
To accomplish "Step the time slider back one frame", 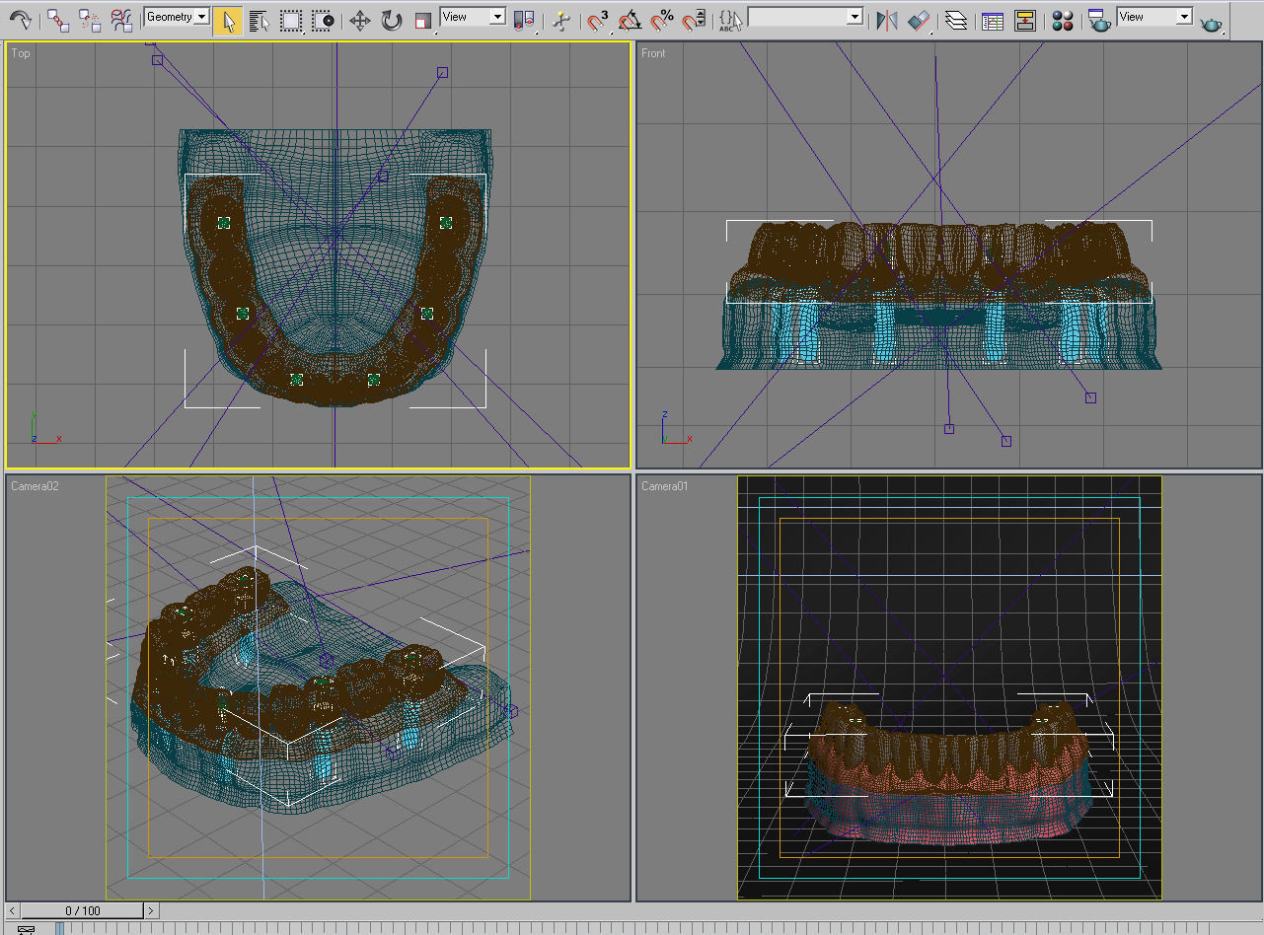I will click(13, 910).
